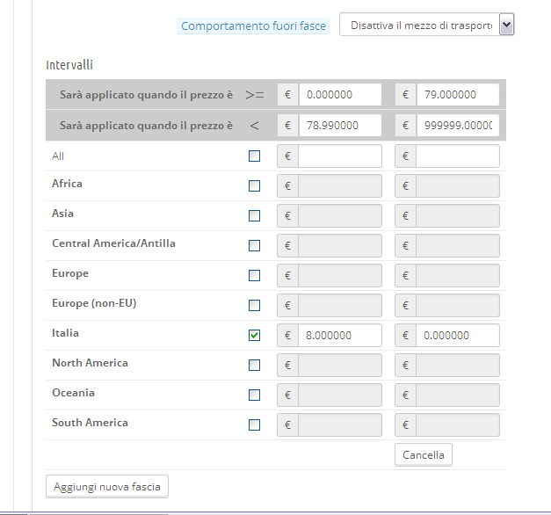Tick the Europe (non-EU) checkbox
The image size is (551, 515).
[x=255, y=306]
